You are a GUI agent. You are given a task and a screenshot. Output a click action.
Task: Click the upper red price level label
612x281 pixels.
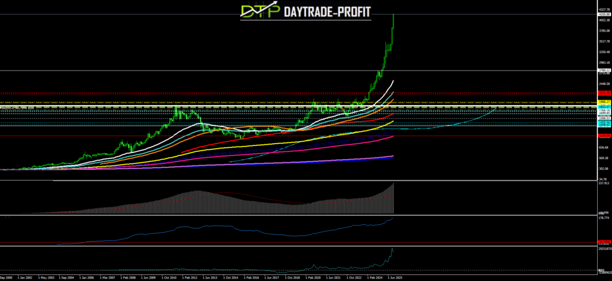[x=603, y=93]
